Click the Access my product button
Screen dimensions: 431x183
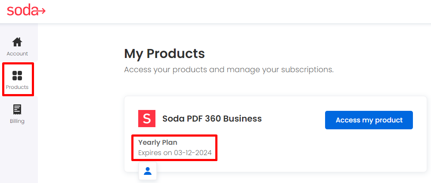(369, 120)
